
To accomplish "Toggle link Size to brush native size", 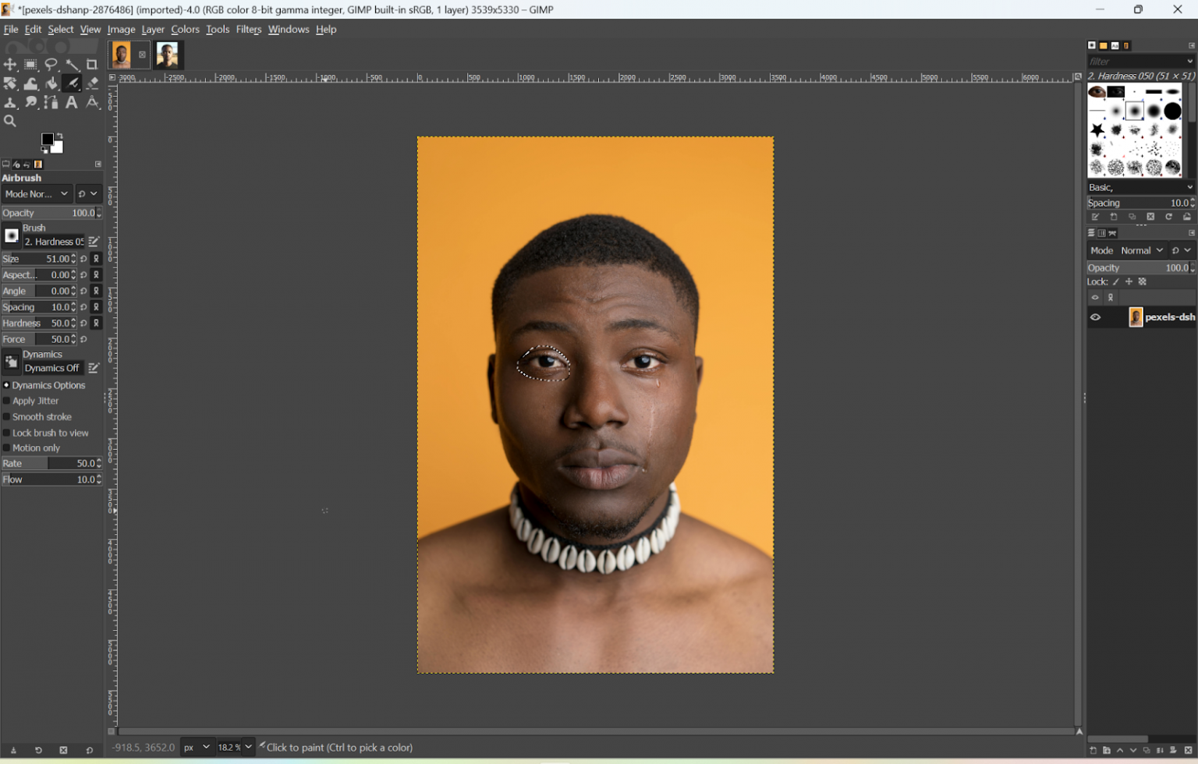I will point(97,259).
